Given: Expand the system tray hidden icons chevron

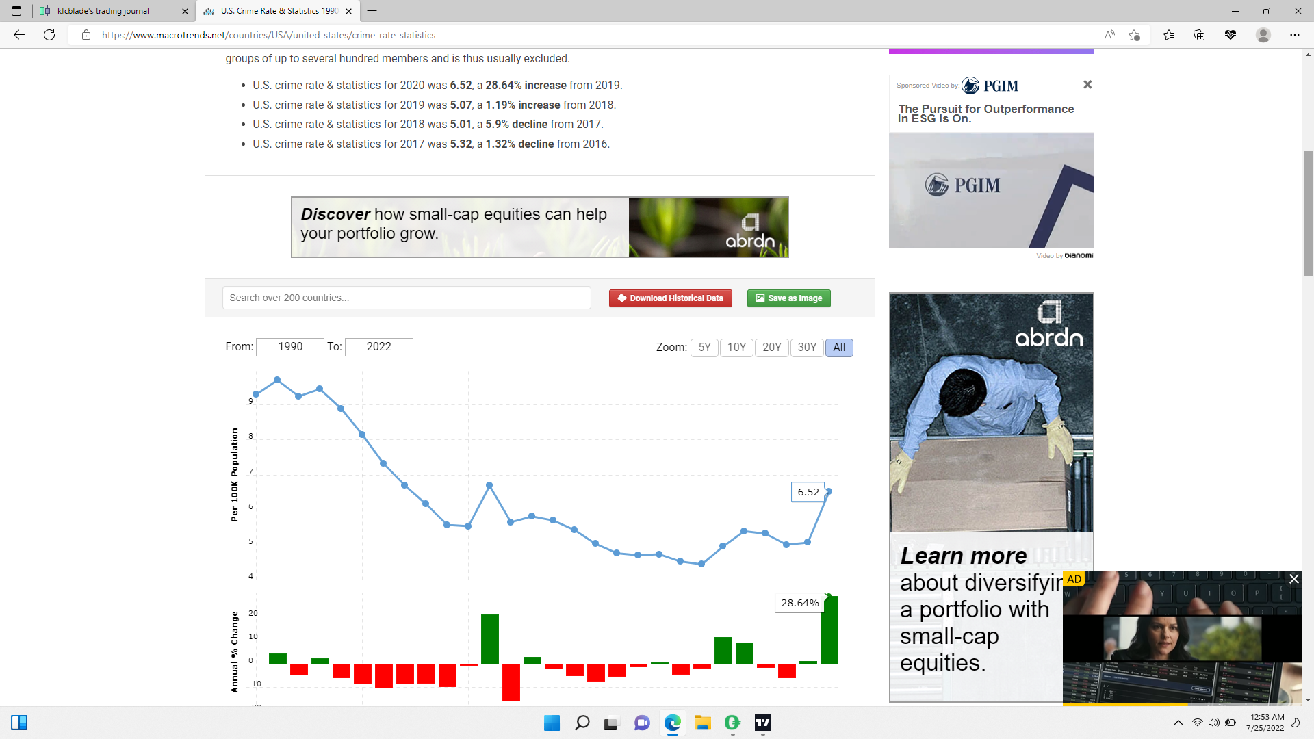Looking at the screenshot, I should 1178,723.
